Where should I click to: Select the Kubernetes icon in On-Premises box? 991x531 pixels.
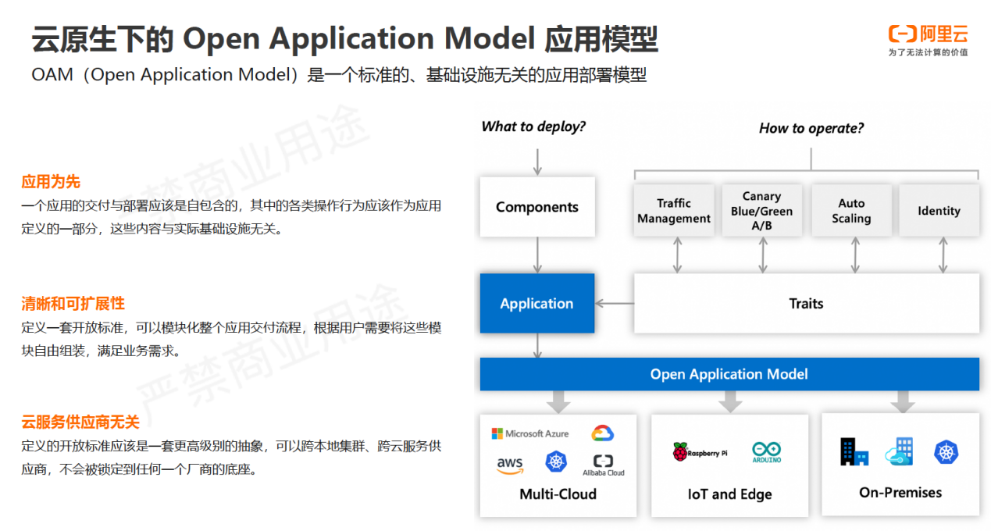(946, 451)
